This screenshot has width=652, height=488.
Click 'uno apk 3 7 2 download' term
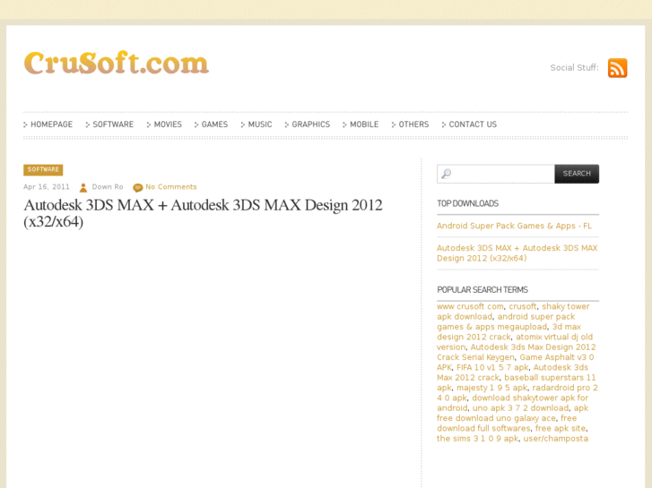(x=520, y=408)
